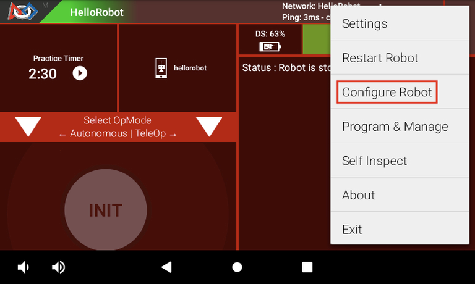
Task: Tap the Android recent apps square
Action: coord(307,267)
